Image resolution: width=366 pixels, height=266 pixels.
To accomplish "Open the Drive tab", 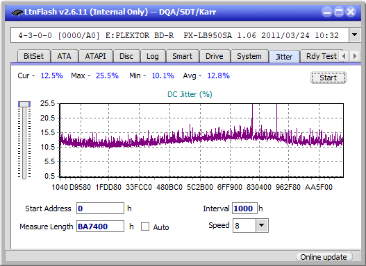I will [215, 56].
